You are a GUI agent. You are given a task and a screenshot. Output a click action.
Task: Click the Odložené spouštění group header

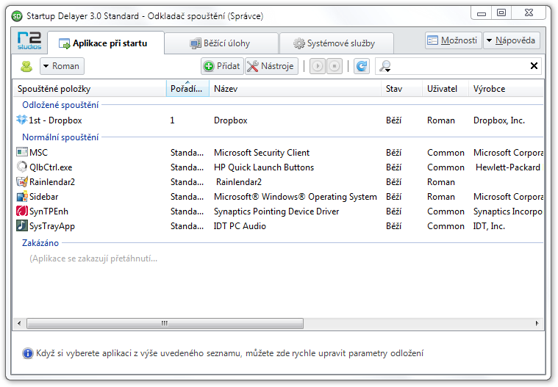[x=60, y=105]
